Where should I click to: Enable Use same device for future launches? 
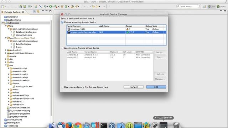pos(62,87)
